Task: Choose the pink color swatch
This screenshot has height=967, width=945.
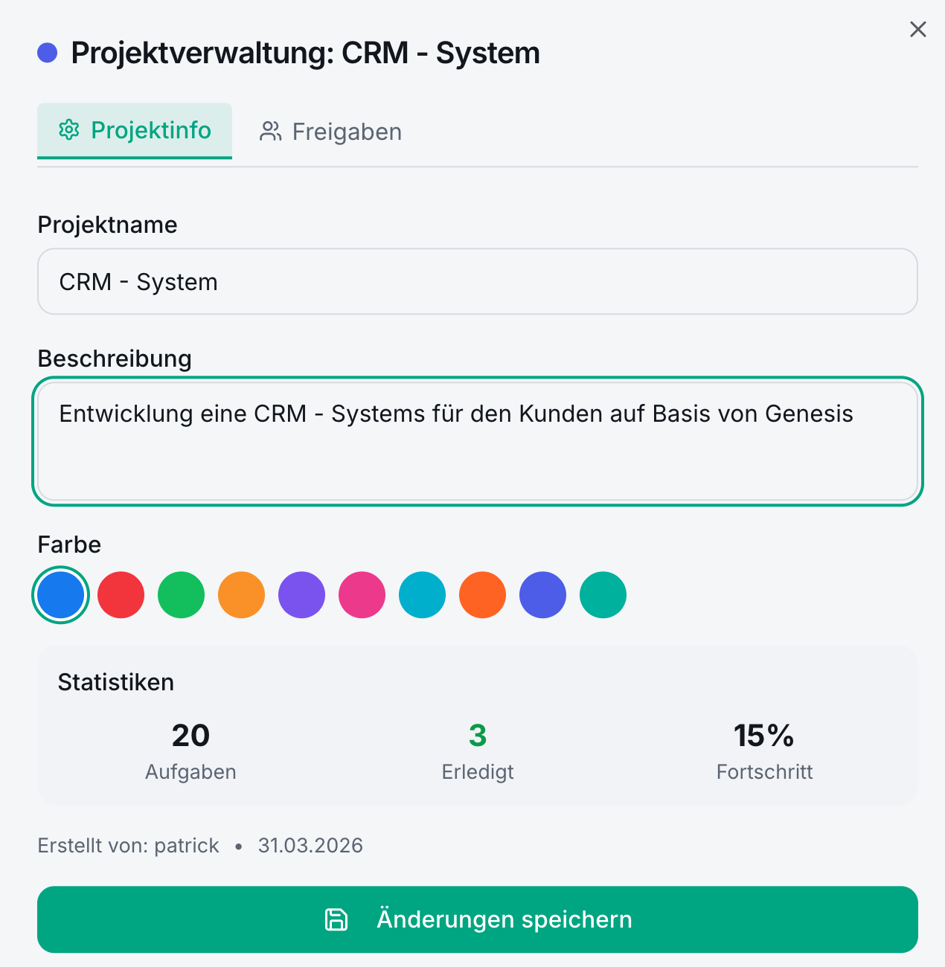Action: point(362,594)
